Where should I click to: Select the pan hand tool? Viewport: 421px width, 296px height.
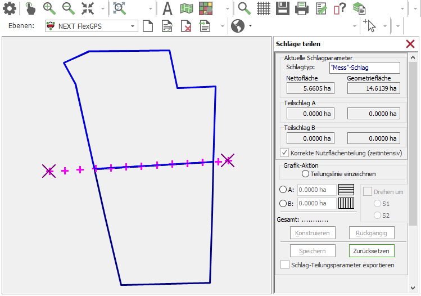point(30,8)
